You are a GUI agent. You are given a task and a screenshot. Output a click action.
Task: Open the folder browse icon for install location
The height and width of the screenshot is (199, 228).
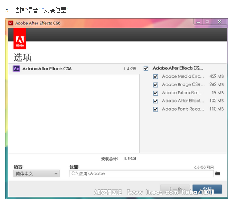(218, 173)
